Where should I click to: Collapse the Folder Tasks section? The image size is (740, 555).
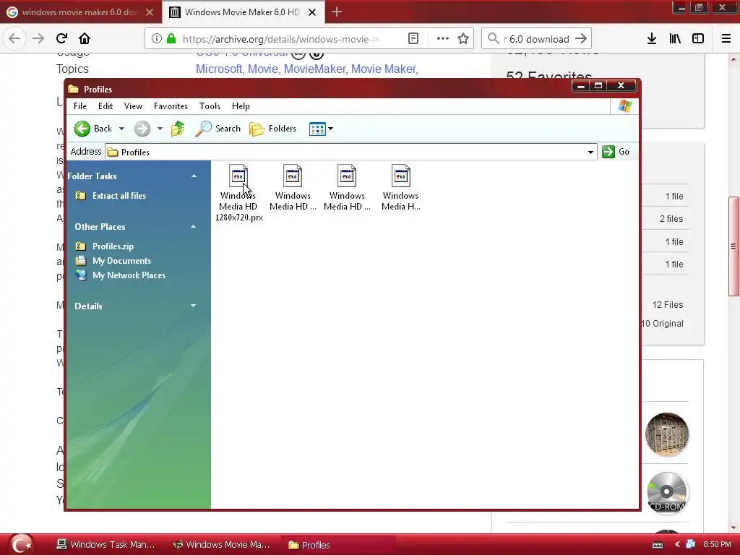click(x=194, y=176)
